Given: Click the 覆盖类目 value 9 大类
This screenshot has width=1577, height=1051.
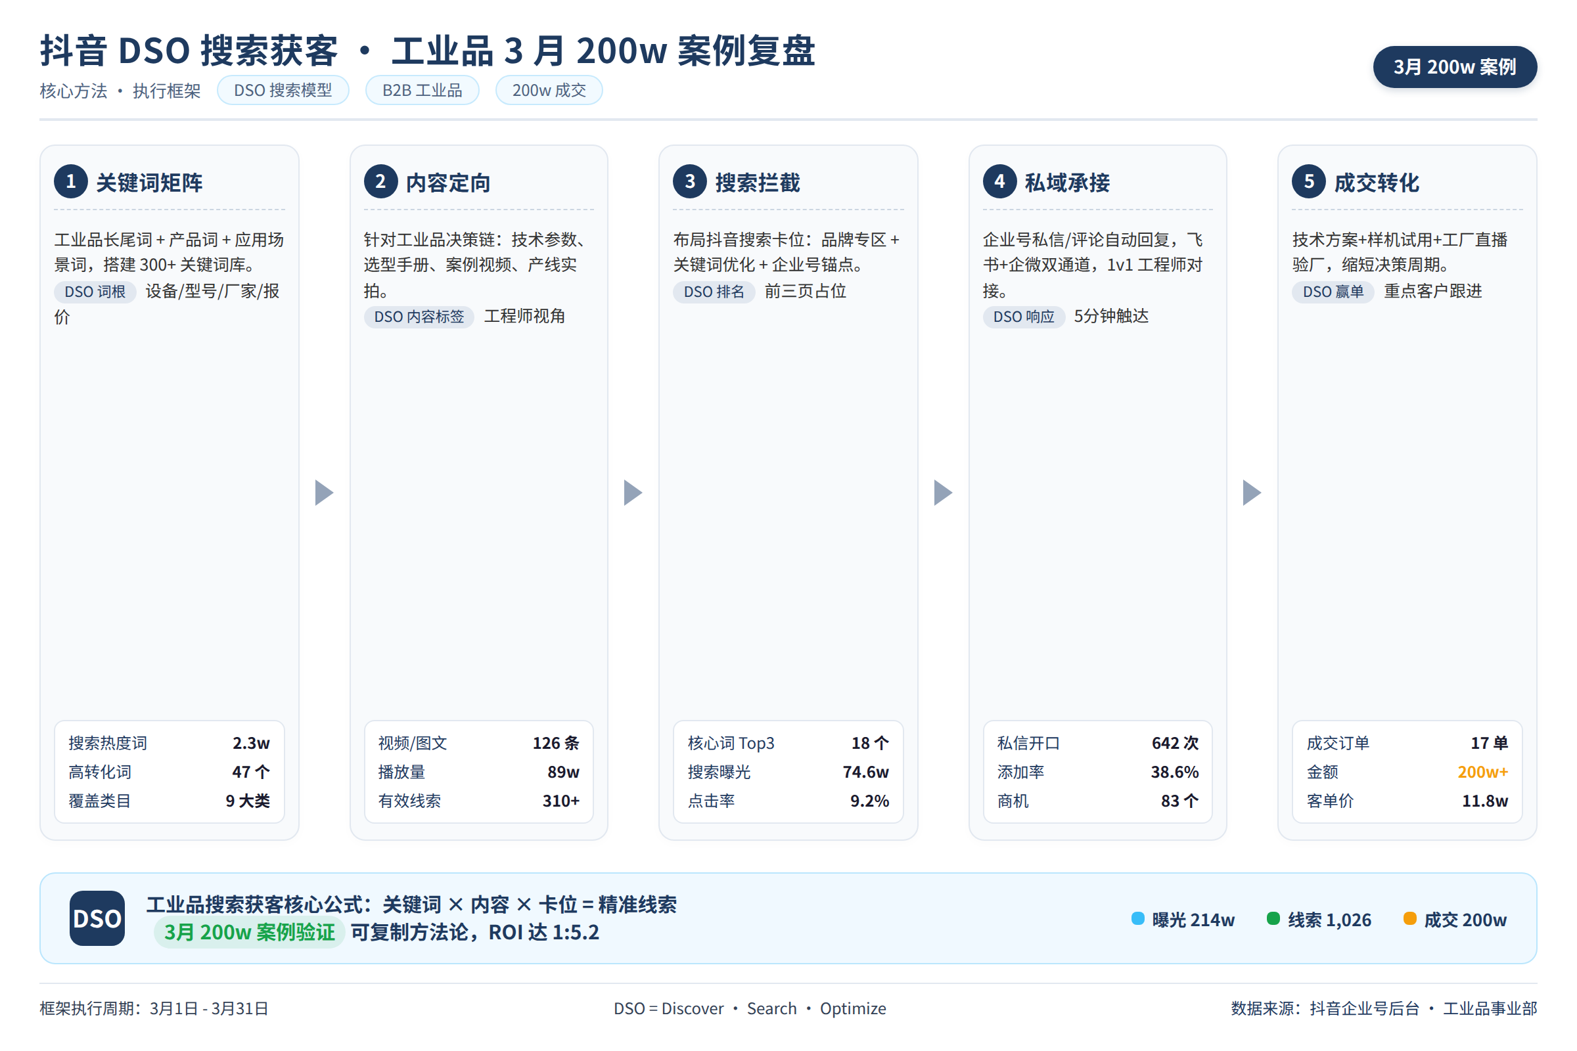Looking at the screenshot, I should point(248,800).
